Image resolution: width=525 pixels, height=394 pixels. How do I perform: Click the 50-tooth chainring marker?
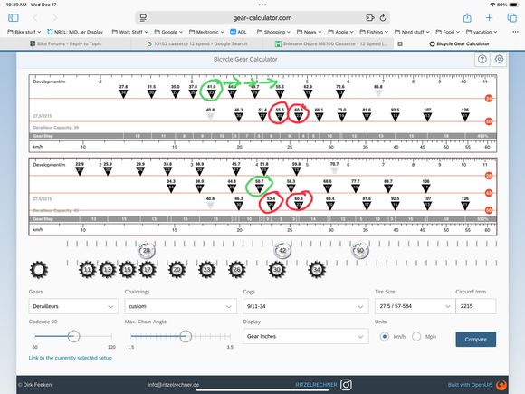[x=360, y=250]
